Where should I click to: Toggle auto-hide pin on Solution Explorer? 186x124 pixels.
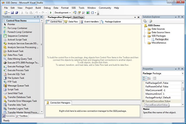tap(179, 17)
